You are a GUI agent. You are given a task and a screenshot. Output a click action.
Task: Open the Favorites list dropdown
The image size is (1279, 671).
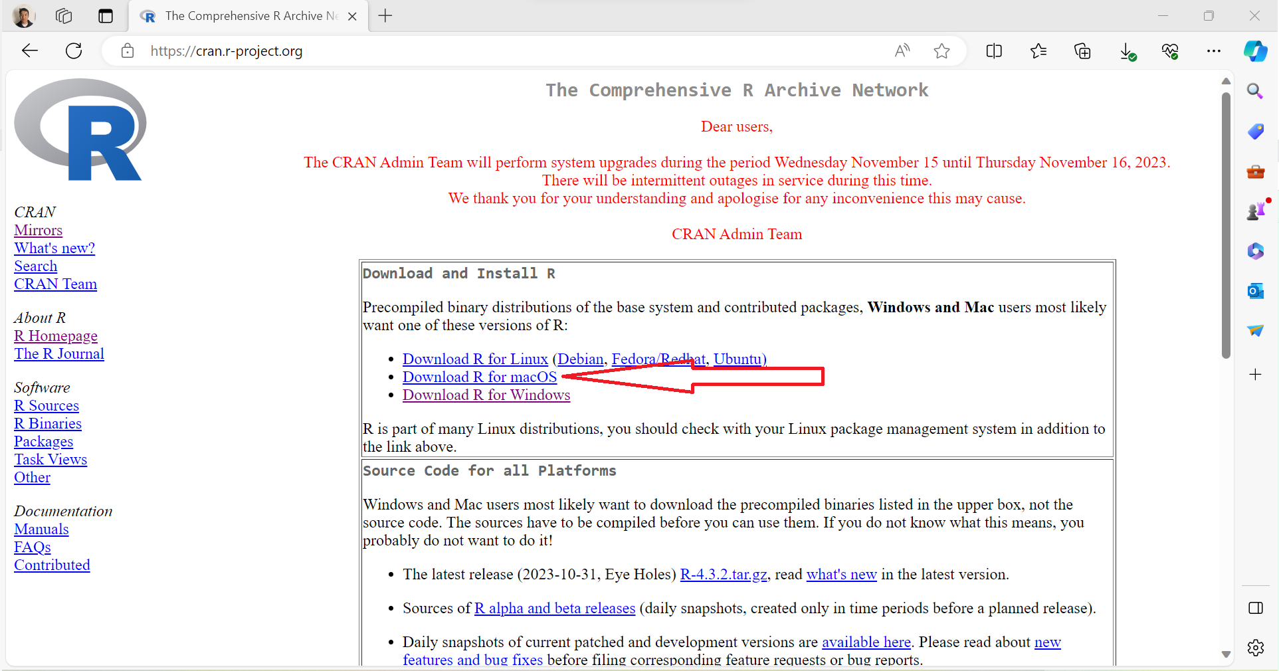[x=1038, y=51]
